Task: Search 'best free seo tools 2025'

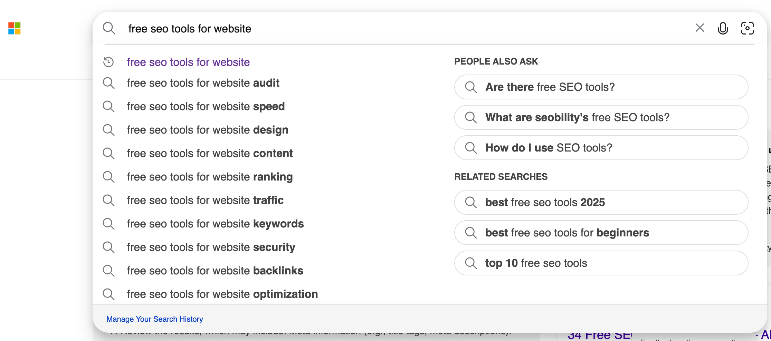Action: (601, 202)
